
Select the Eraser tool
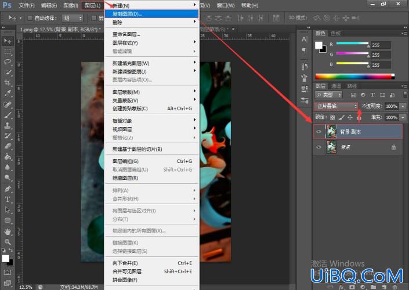8,146
